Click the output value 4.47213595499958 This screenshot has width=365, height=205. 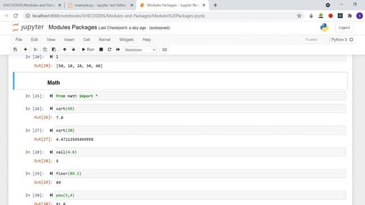click(75, 140)
